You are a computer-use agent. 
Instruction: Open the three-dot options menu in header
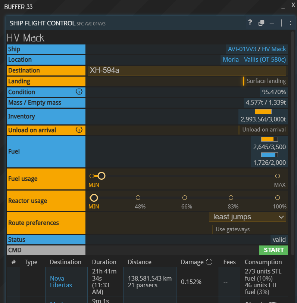tap(290, 23)
